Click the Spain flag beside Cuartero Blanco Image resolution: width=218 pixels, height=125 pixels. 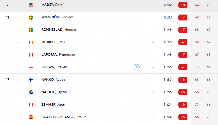31,117
